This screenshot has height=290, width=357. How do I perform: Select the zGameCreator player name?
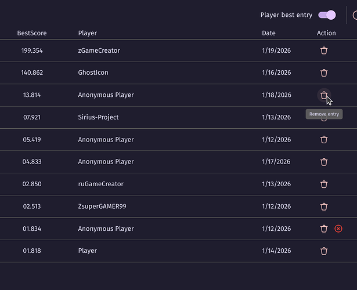(x=100, y=50)
